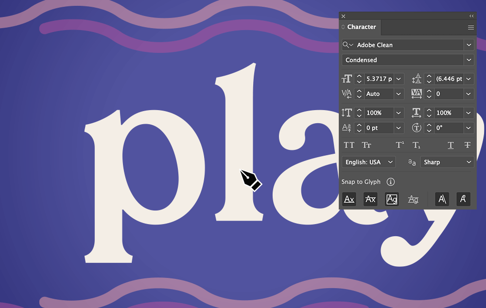Screen dimensions: 486x308
Task: Enable All Caps formatting
Action: (x=349, y=145)
